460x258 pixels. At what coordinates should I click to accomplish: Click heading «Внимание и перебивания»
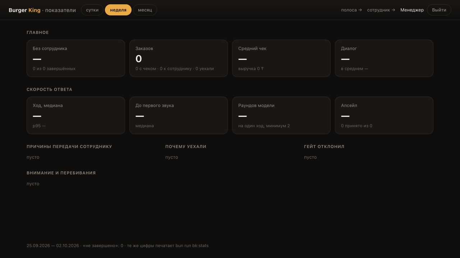pyautogui.click(x=61, y=173)
